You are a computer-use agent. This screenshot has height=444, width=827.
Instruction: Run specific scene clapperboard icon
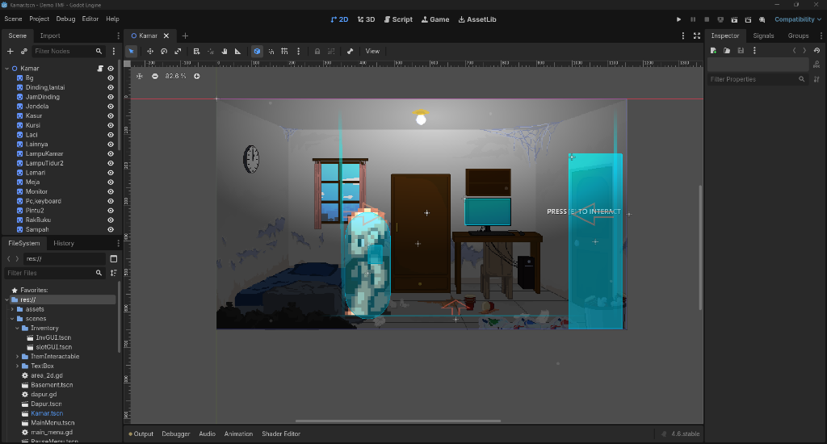pos(748,19)
